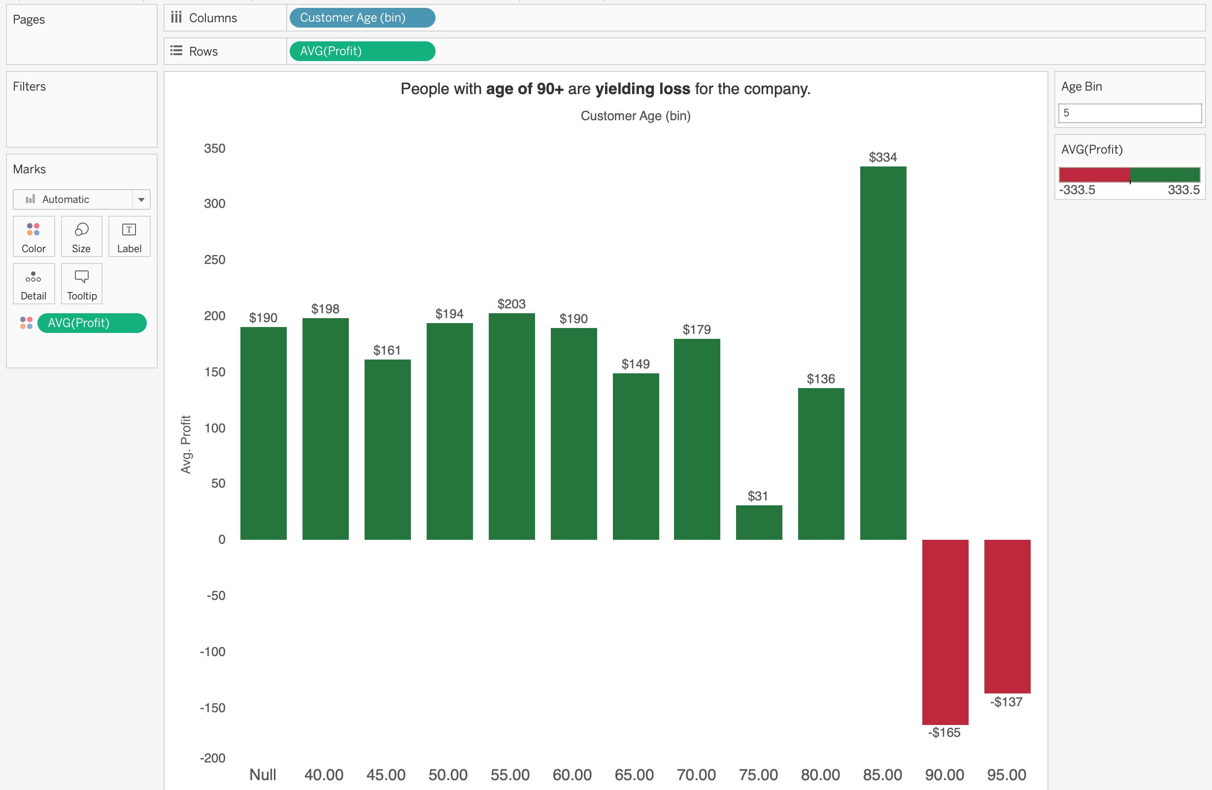1212x790 pixels.
Task: Click the Columns shelf grid icon
Action: pos(176,17)
